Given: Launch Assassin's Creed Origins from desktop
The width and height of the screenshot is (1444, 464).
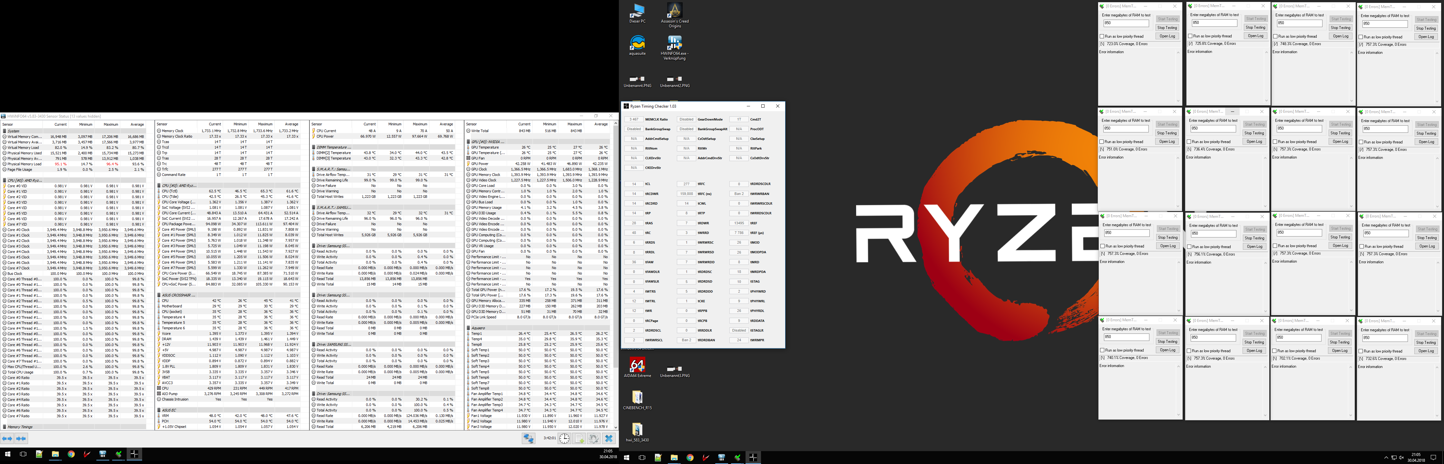Looking at the screenshot, I should pos(674,15).
